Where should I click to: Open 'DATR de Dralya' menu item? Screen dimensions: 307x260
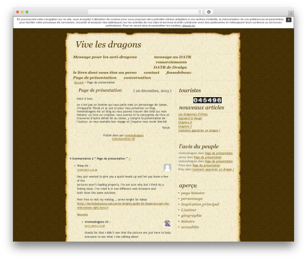(x=170, y=68)
